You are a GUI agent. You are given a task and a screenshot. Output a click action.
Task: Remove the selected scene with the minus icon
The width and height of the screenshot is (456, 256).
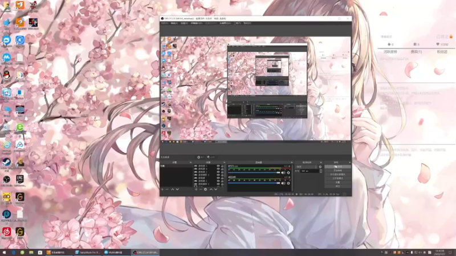pos(167,189)
